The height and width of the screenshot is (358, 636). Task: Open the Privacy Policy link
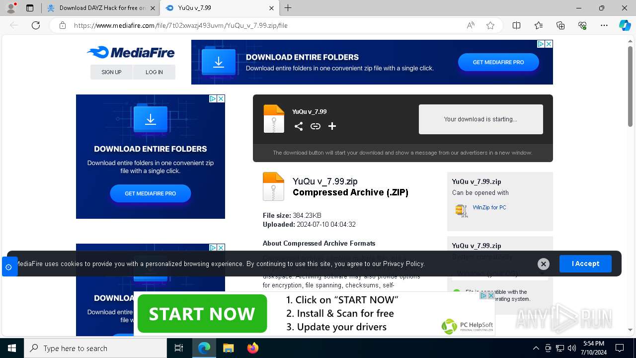403,264
